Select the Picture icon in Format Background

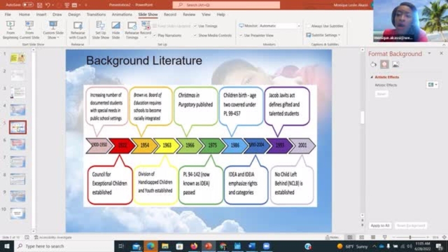395,64
